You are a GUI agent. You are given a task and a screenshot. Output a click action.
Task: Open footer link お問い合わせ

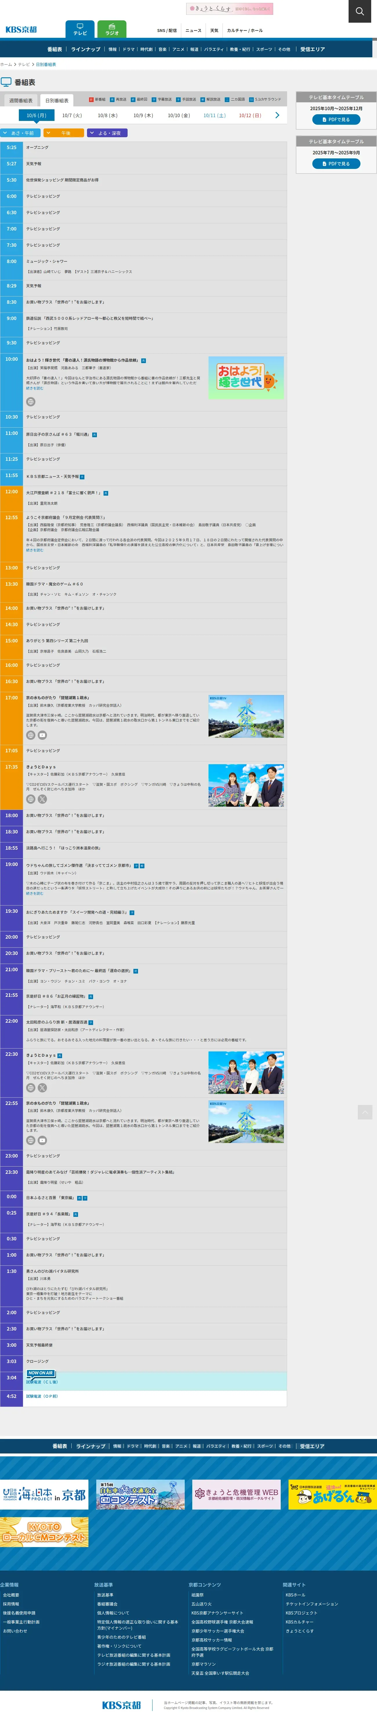tap(14, 1631)
